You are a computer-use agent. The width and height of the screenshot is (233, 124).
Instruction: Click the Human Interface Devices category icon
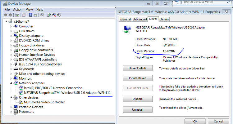pos(16,55)
